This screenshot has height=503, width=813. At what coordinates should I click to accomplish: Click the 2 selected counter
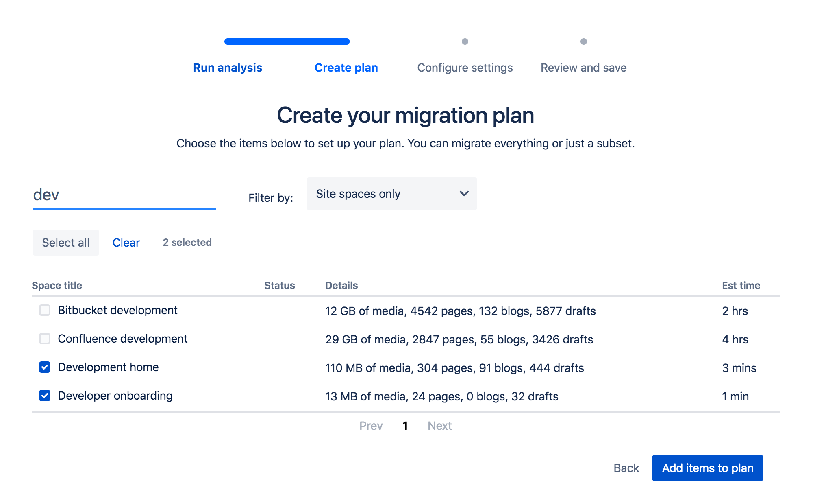click(187, 243)
